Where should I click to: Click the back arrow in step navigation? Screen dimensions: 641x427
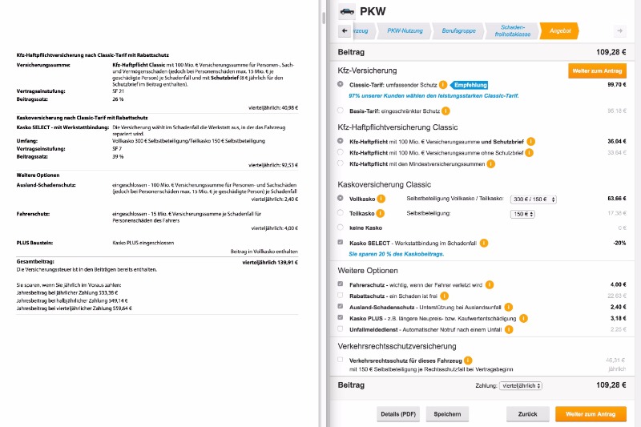(x=345, y=30)
